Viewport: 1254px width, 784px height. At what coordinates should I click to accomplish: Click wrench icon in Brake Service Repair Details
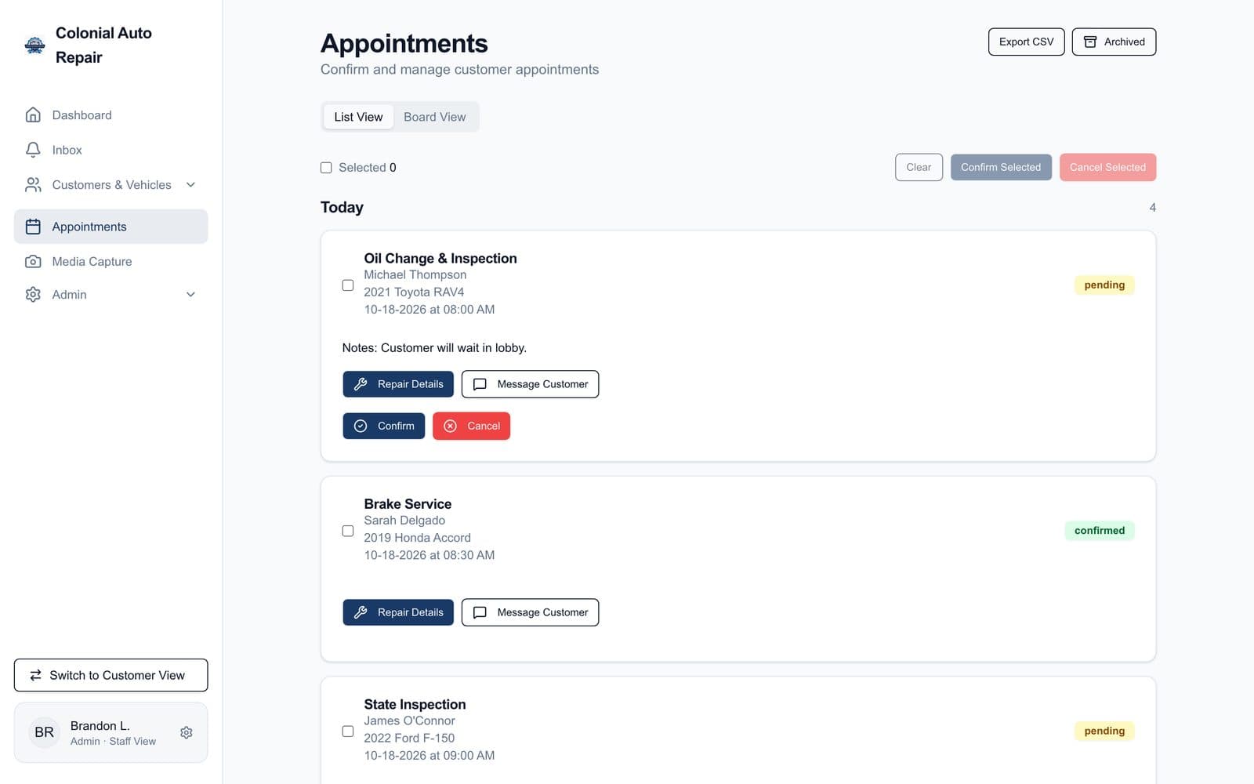[x=361, y=612]
